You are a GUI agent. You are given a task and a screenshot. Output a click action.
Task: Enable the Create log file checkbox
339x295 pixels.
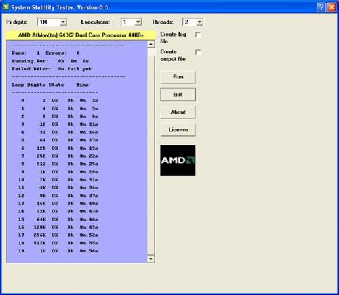[x=198, y=35]
